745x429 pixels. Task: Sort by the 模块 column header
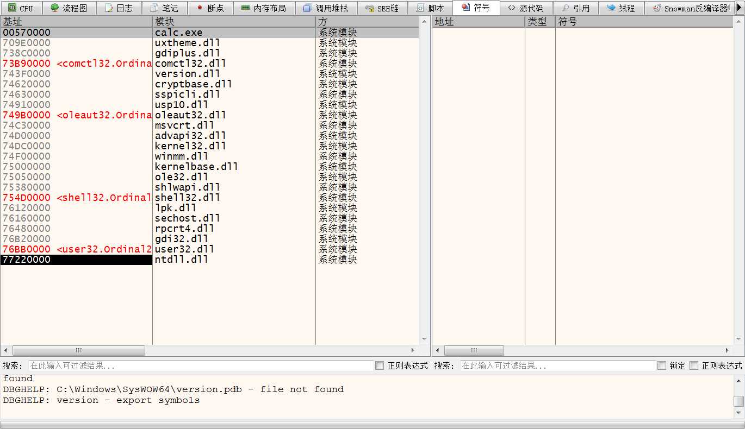pyautogui.click(x=234, y=22)
